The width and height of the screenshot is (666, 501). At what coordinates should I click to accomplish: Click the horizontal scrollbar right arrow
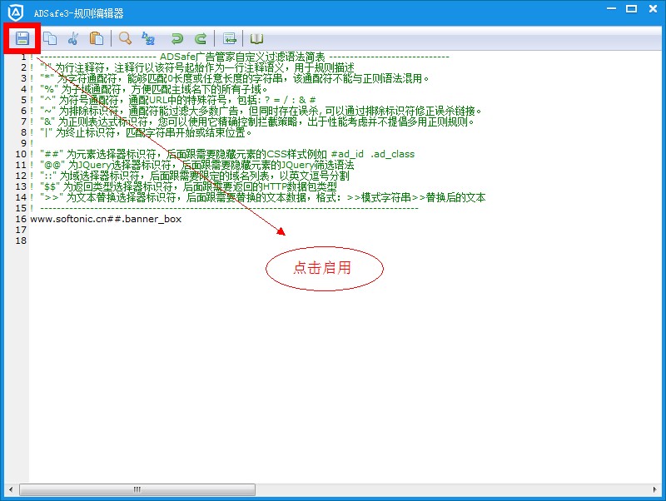(x=655, y=489)
